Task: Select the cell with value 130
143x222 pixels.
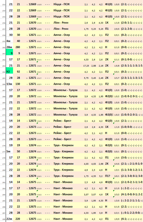Action: coord(18,84)
